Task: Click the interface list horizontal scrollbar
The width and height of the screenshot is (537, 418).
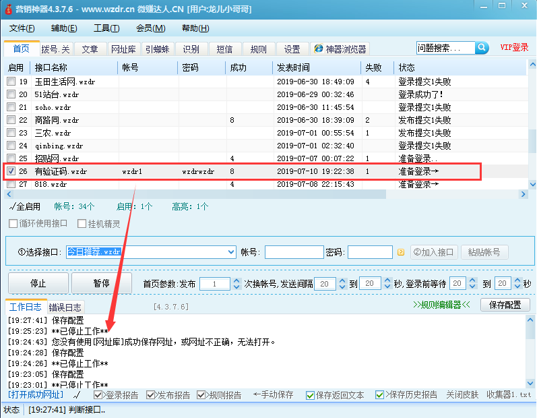Action: (x=200, y=194)
